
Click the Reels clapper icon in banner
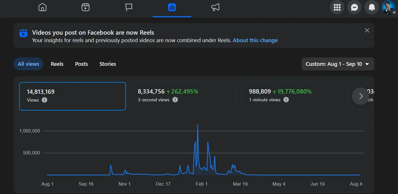click(x=23, y=33)
